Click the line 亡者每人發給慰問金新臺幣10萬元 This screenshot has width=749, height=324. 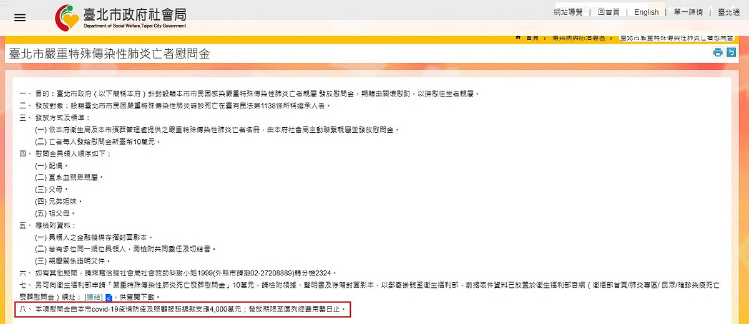[x=98, y=141]
